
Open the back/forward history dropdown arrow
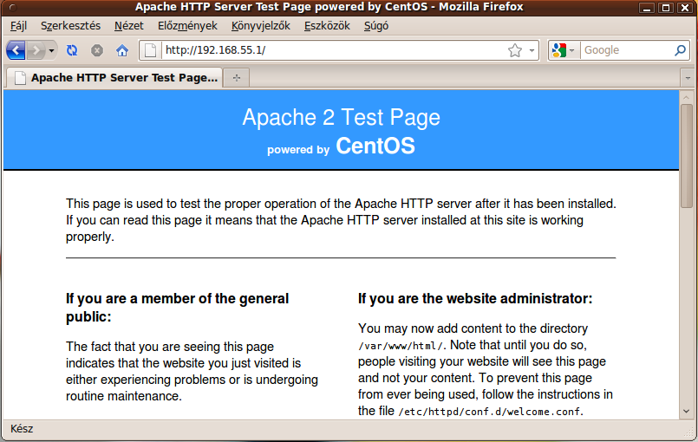click(x=52, y=50)
